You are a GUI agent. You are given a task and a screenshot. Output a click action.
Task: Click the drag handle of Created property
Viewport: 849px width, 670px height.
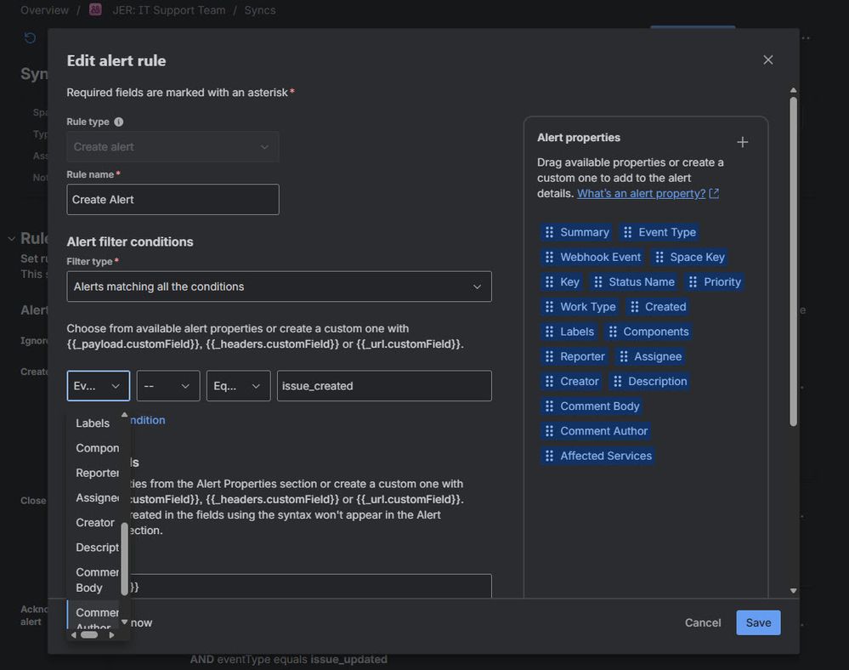pyautogui.click(x=634, y=307)
